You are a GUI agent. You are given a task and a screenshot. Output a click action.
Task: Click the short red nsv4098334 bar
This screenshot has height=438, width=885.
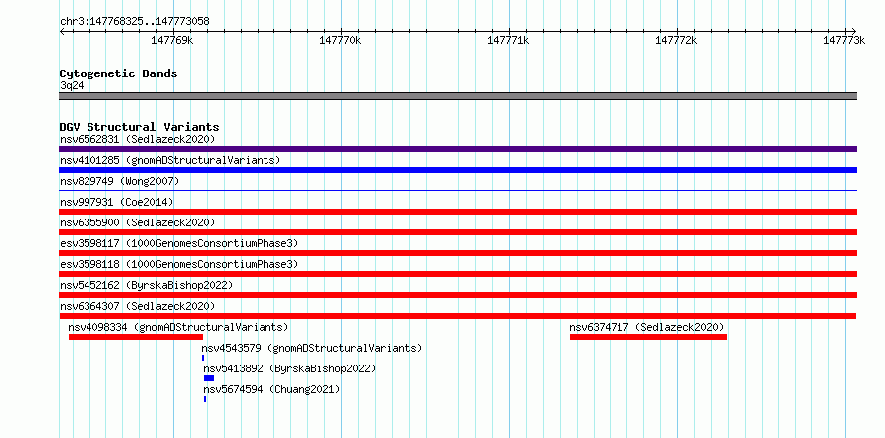coord(135,337)
